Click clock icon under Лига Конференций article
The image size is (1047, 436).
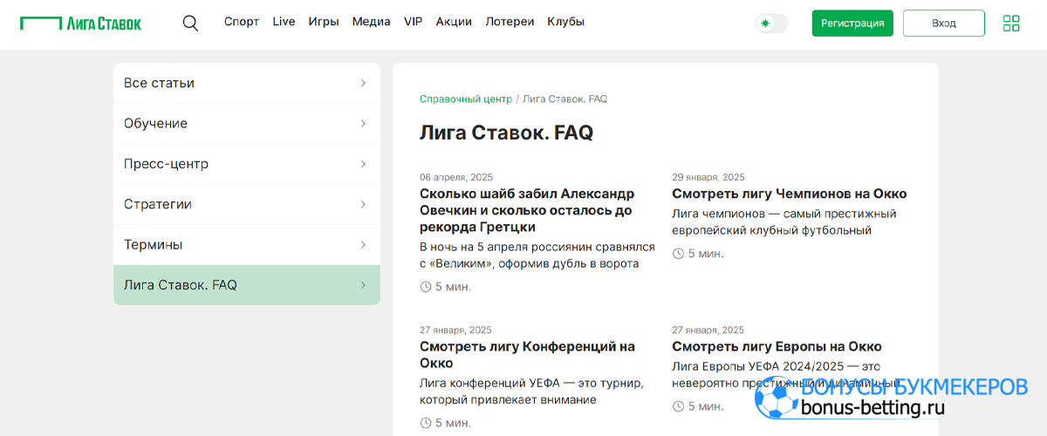tap(426, 423)
